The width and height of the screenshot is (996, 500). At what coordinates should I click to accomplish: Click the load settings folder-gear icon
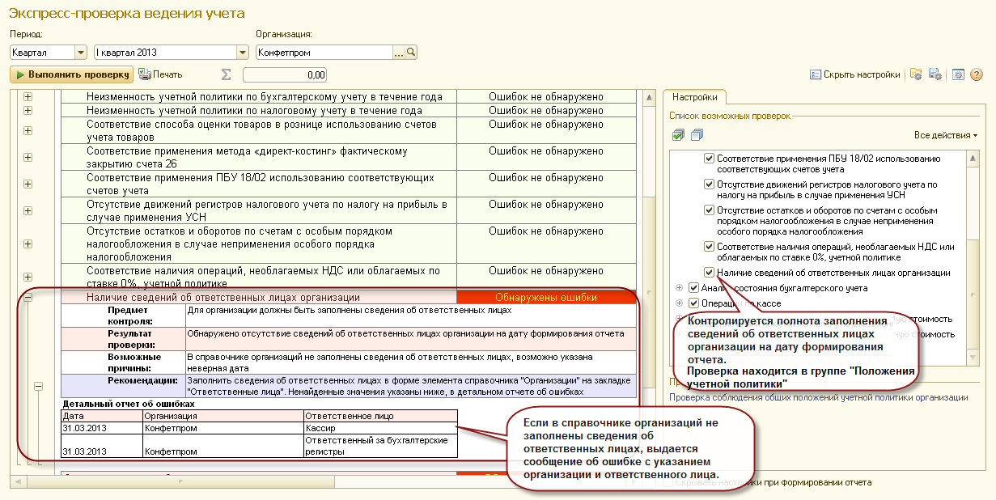(x=916, y=74)
